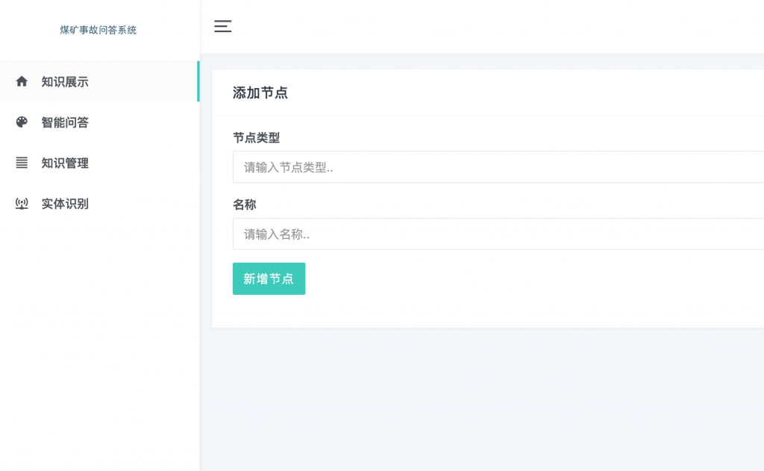Click the broadcast icon next to 实体识别
764x471 pixels.
click(21, 204)
